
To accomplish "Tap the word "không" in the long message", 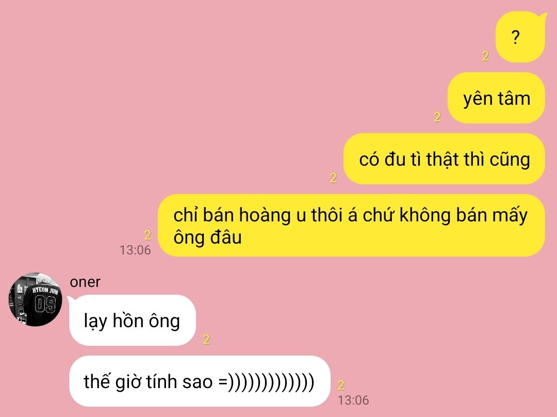I will (x=424, y=215).
